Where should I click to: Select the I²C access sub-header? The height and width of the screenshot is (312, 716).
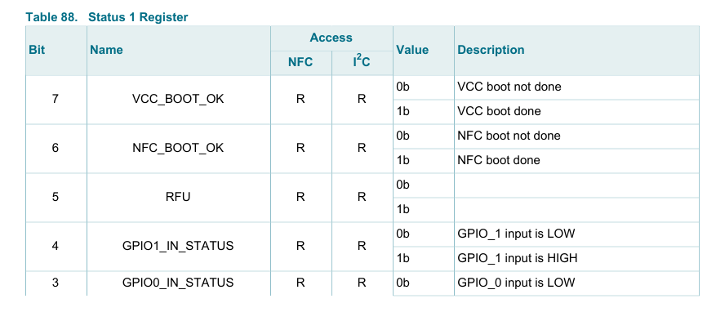point(361,61)
